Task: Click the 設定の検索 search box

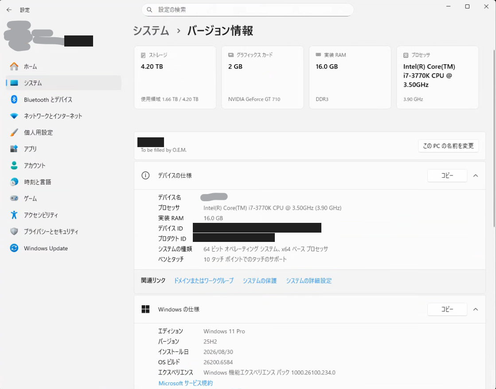Action: 247,10
